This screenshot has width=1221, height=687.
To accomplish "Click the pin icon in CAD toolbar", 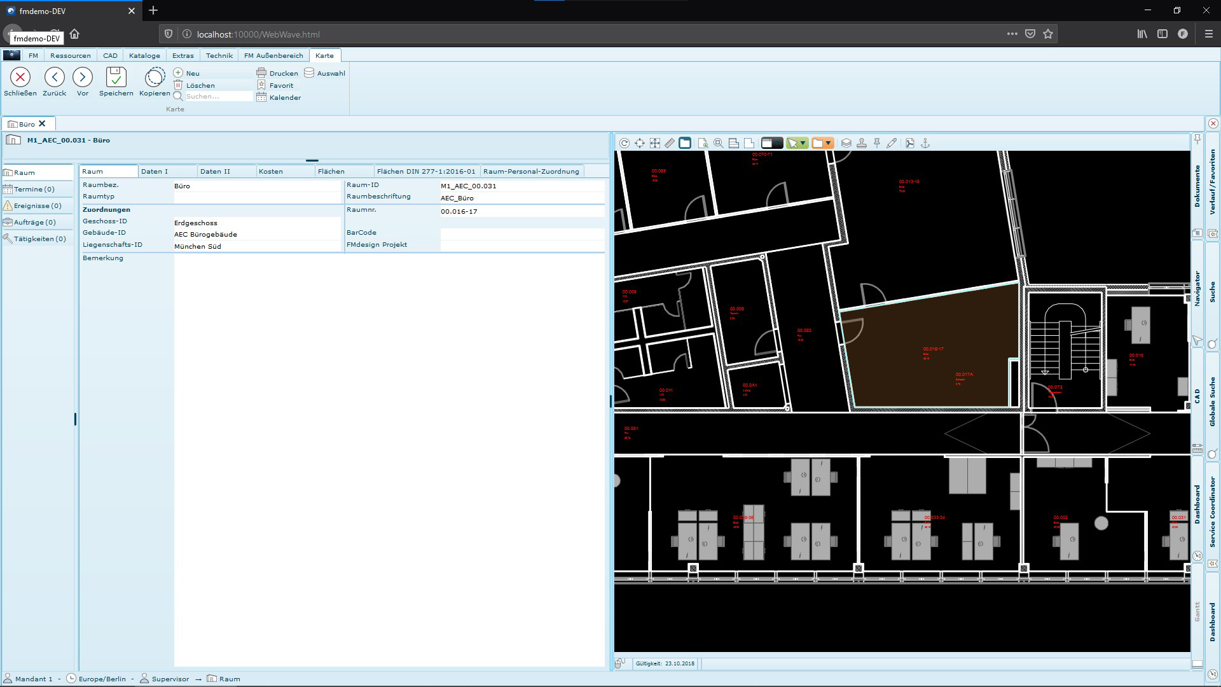I will (877, 143).
